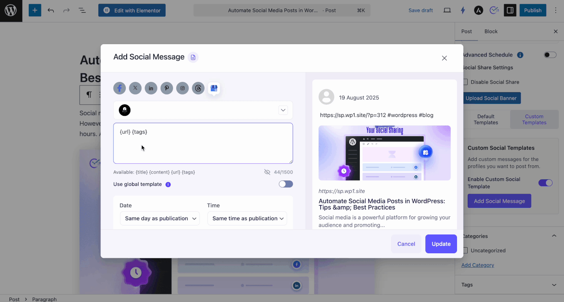This screenshot has height=302, width=564.
Task: Switch to the Post tab
Action: coord(466,32)
